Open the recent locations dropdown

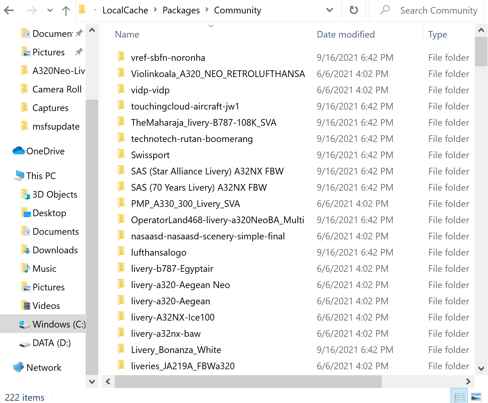50,10
